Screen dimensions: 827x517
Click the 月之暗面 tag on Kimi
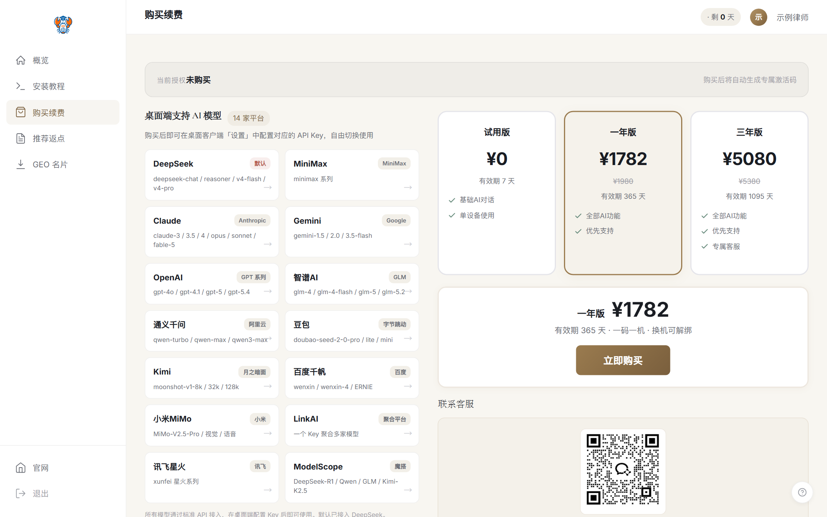(x=255, y=372)
